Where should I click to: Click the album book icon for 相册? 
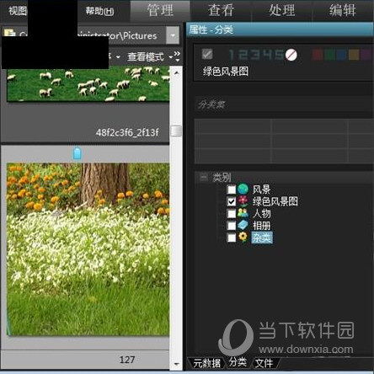pos(243,226)
